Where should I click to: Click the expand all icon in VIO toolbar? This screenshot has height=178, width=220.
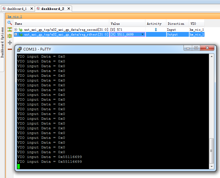[x=10, y=36]
